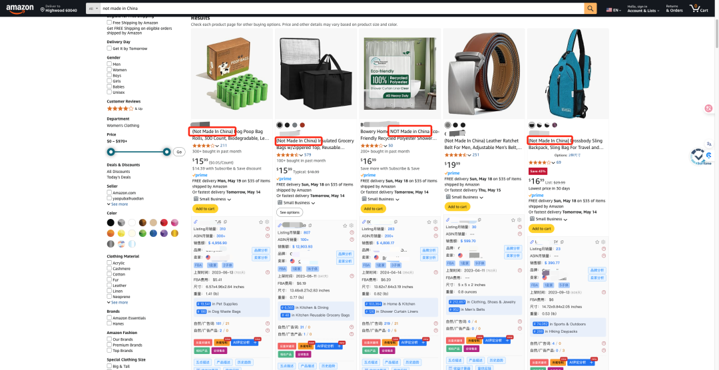The width and height of the screenshot is (719, 370).
Task: Open Women's Clothing department
Action: (123, 125)
